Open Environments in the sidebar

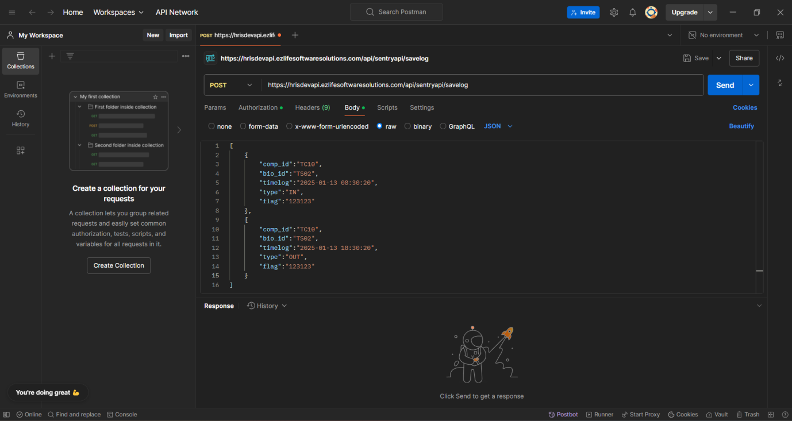click(21, 90)
